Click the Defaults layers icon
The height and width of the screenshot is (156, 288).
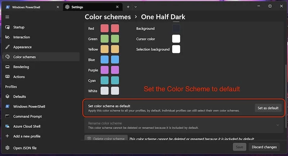7,97
